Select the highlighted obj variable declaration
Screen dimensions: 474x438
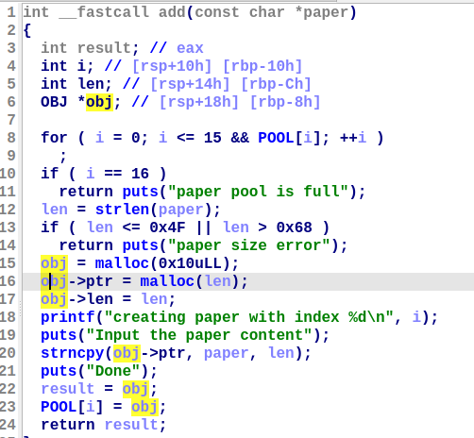(x=99, y=102)
